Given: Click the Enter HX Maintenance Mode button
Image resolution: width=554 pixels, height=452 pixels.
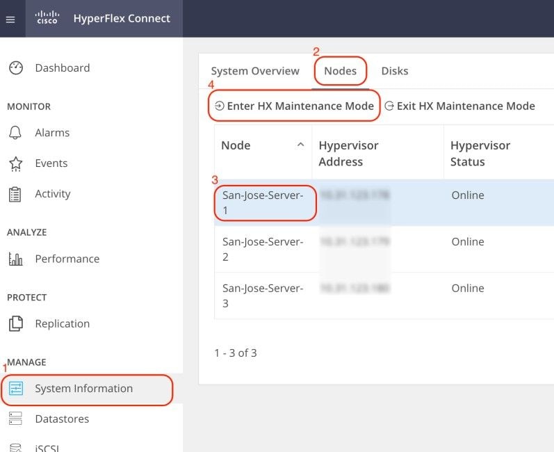Looking at the screenshot, I should [x=294, y=106].
